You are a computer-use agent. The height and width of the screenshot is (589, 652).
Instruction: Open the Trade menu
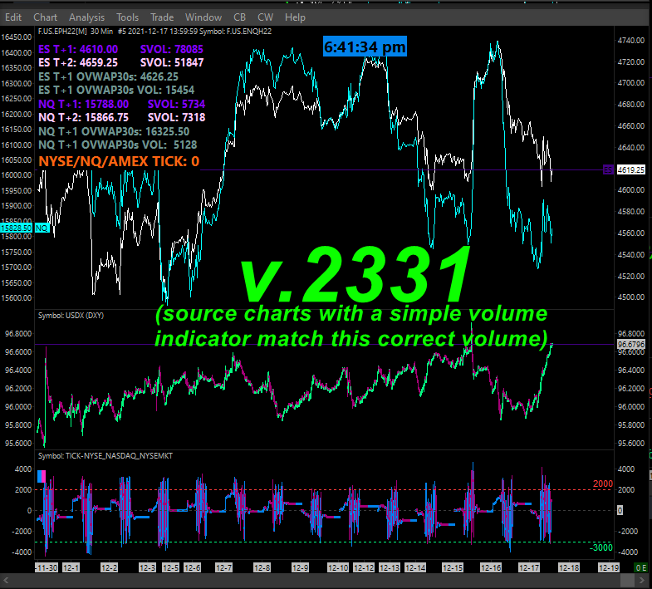tap(162, 17)
